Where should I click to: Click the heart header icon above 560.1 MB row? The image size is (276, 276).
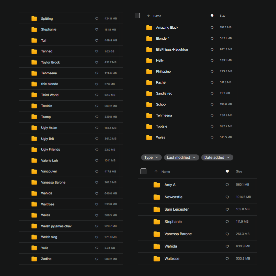pyautogui.click(x=227, y=171)
